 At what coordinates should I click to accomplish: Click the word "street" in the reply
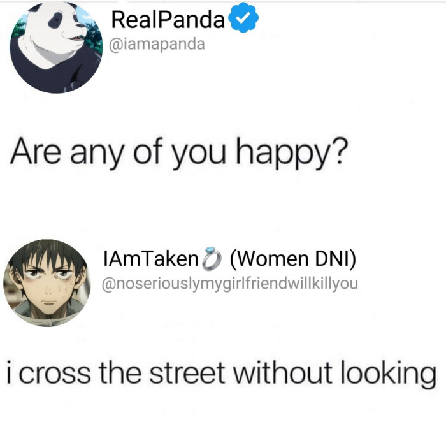coord(187,372)
